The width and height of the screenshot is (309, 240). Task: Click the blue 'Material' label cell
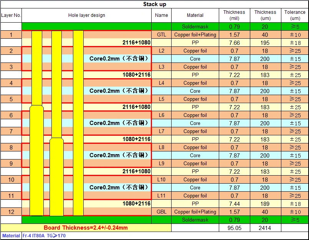[x=11, y=235]
